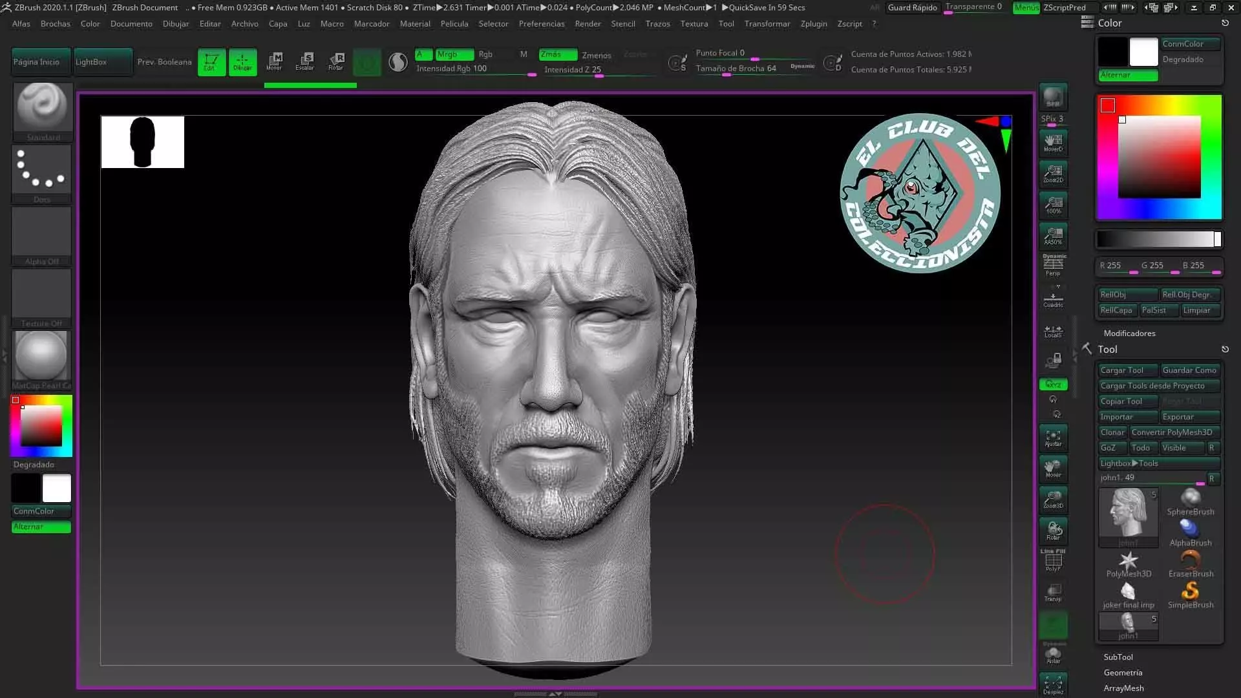
Task: Toggle the Mrgb channel mode
Action: click(454, 54)
